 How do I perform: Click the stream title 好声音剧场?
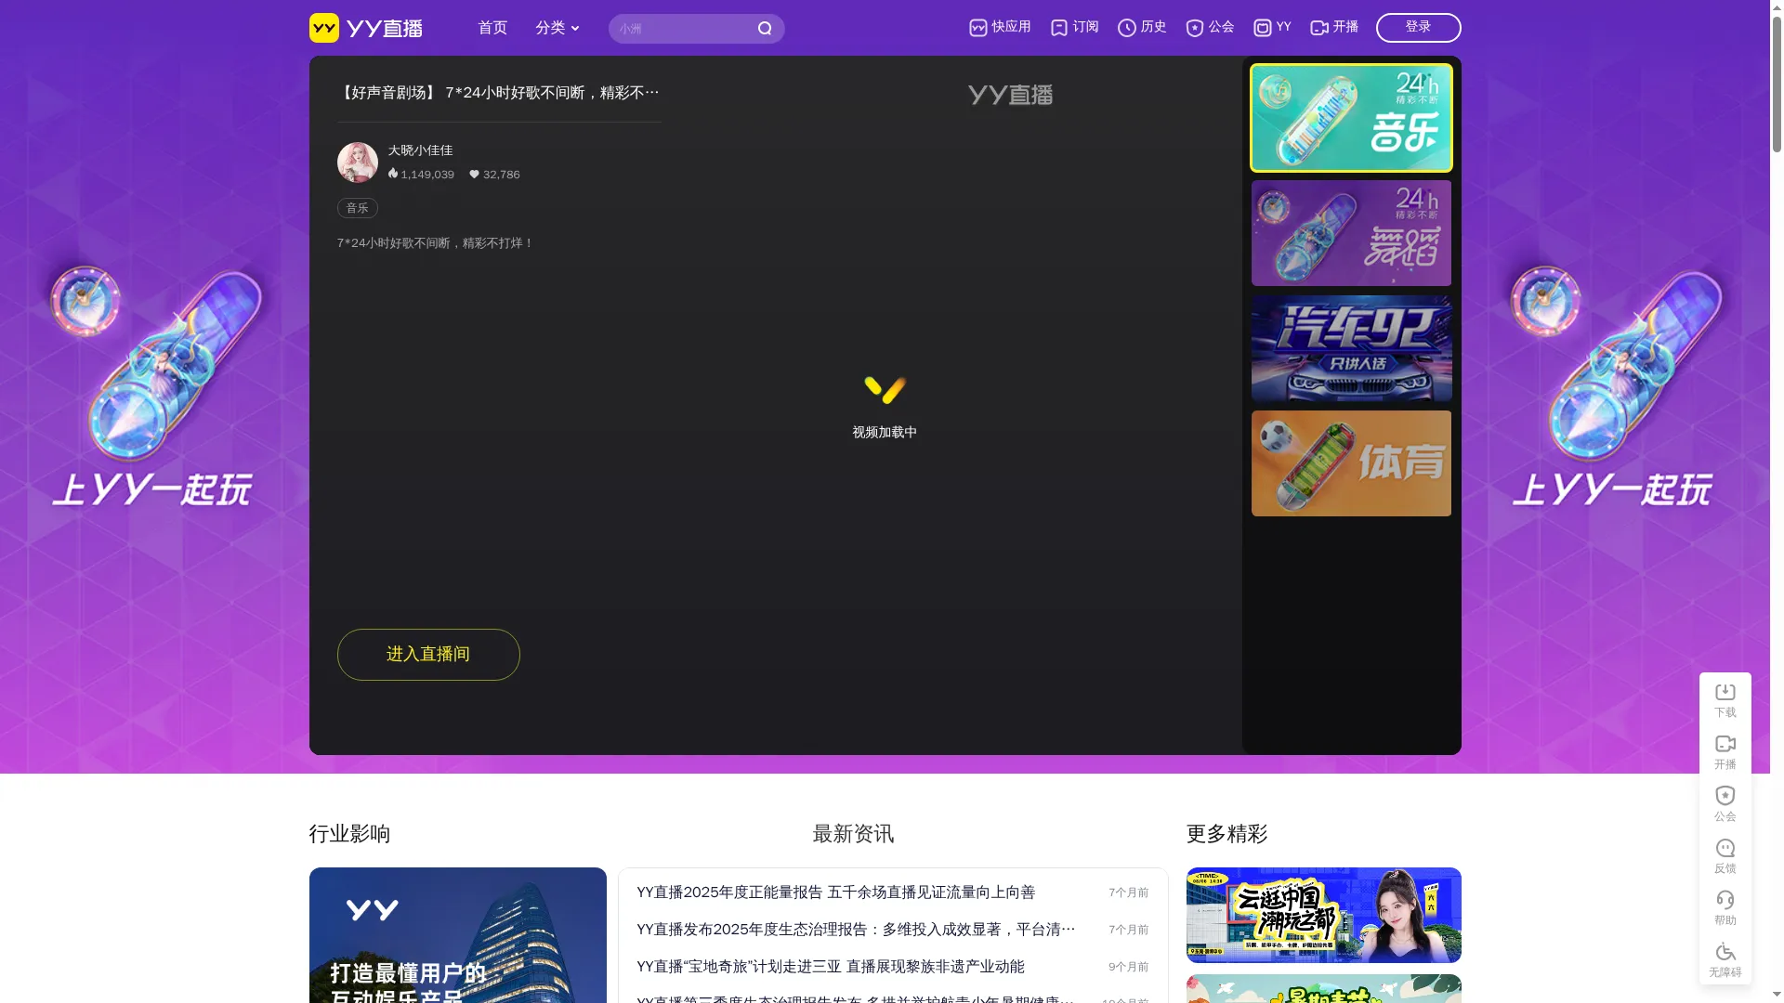(498, 93)
